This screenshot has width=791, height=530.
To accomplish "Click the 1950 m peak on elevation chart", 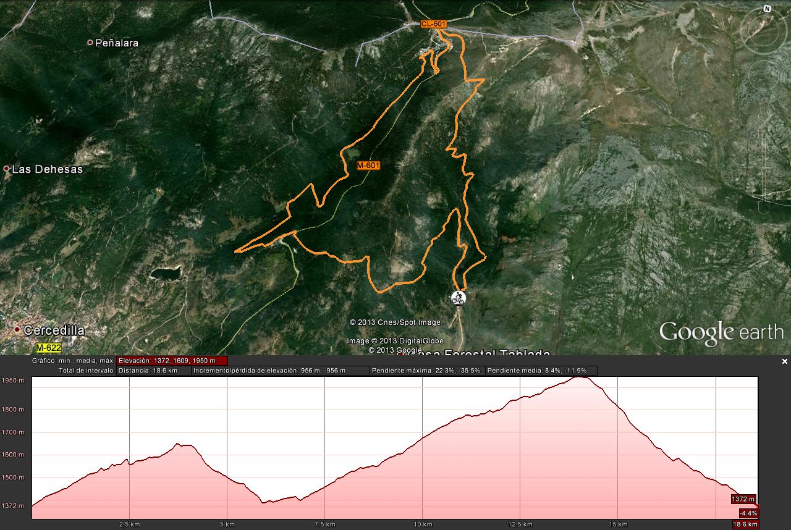I will (x=580, y=376).
